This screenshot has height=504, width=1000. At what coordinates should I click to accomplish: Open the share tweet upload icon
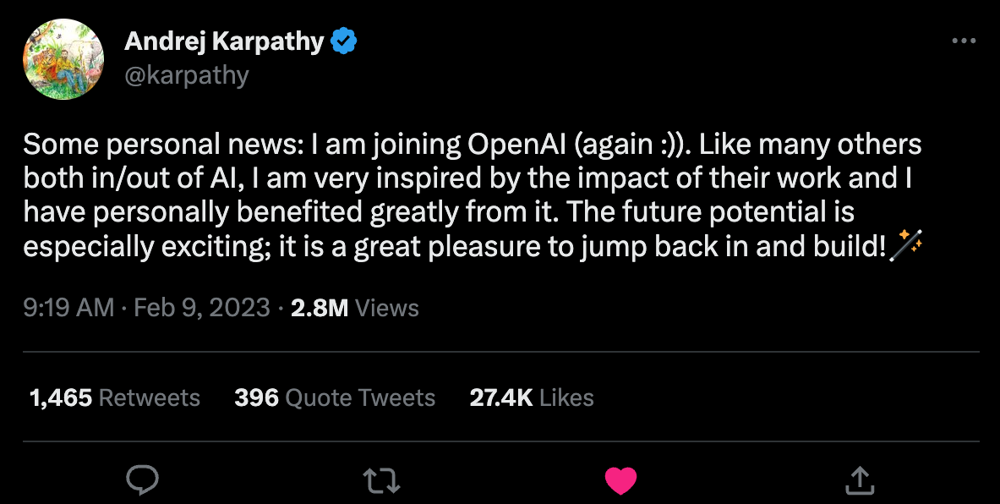tap(859, 480)
